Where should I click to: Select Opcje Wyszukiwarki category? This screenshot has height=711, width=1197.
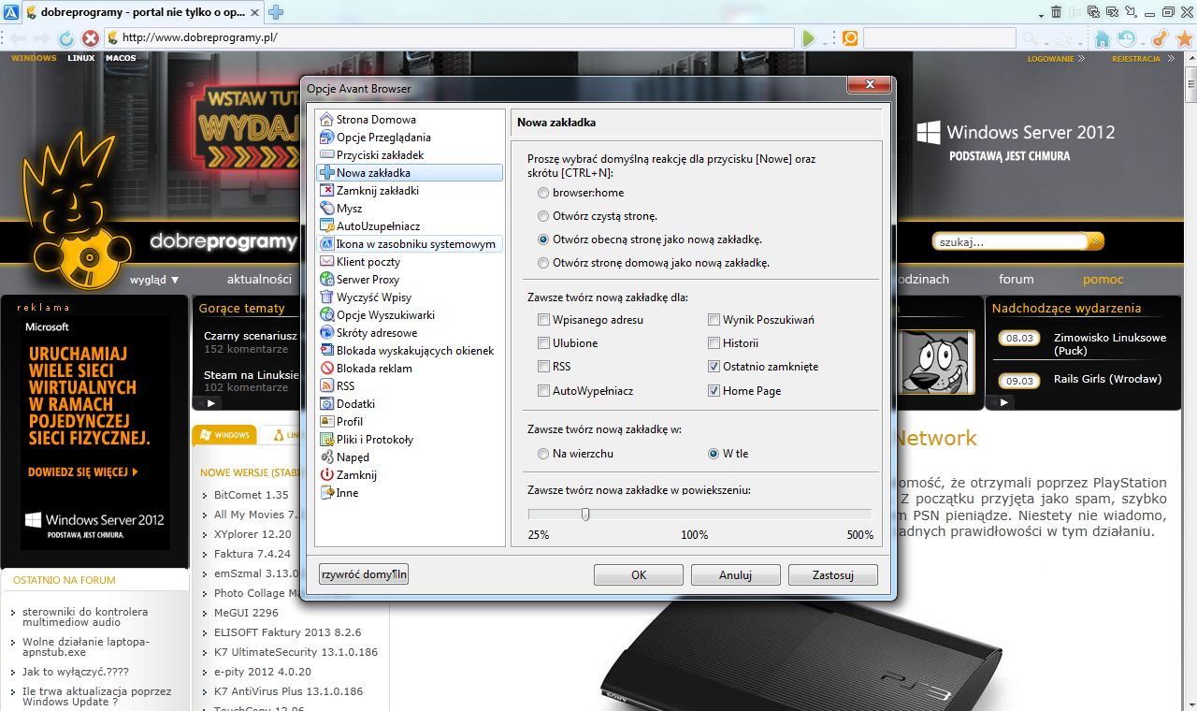385,315
